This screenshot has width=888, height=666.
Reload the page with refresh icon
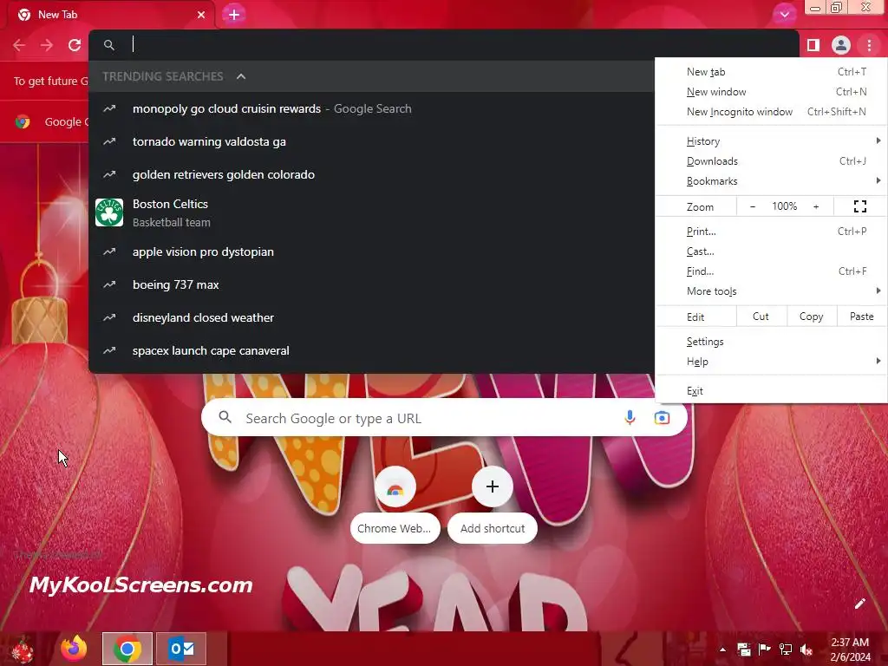(75, 45)
